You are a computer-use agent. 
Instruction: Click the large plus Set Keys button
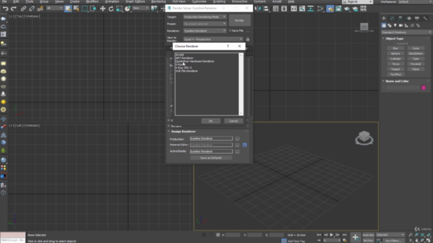click(x=355, y=237)
